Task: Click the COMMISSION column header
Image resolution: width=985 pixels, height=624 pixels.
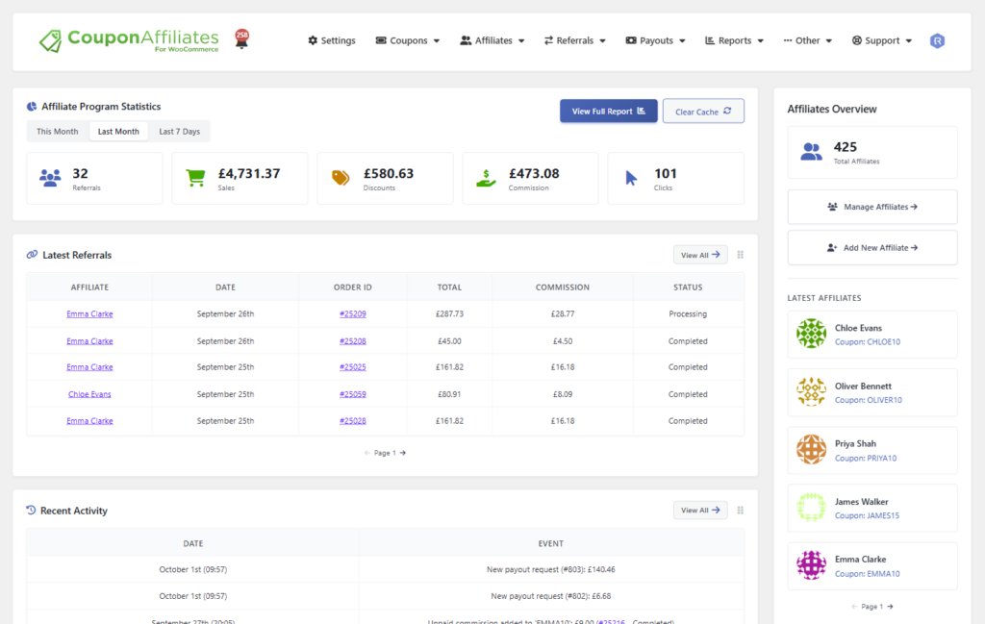Action: [x=562, y=287]
